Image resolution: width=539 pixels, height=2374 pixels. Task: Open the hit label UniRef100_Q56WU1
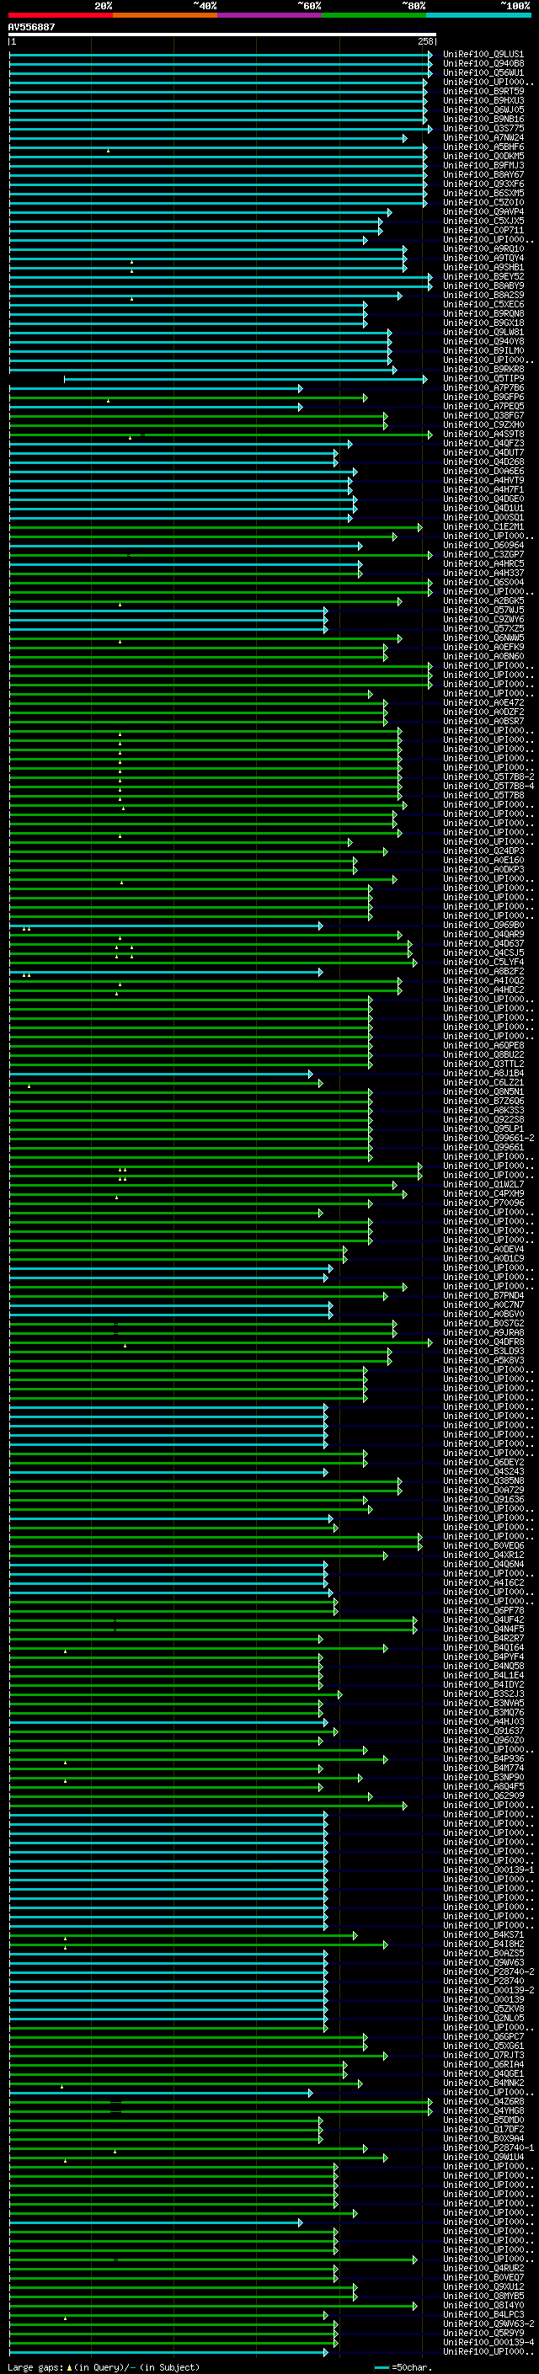[x=483, y=72]
